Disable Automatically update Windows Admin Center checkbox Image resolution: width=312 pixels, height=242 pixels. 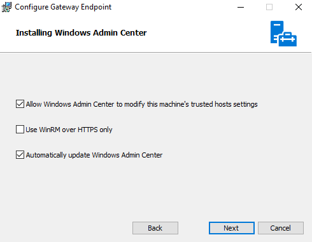click(x=20, y=155)
